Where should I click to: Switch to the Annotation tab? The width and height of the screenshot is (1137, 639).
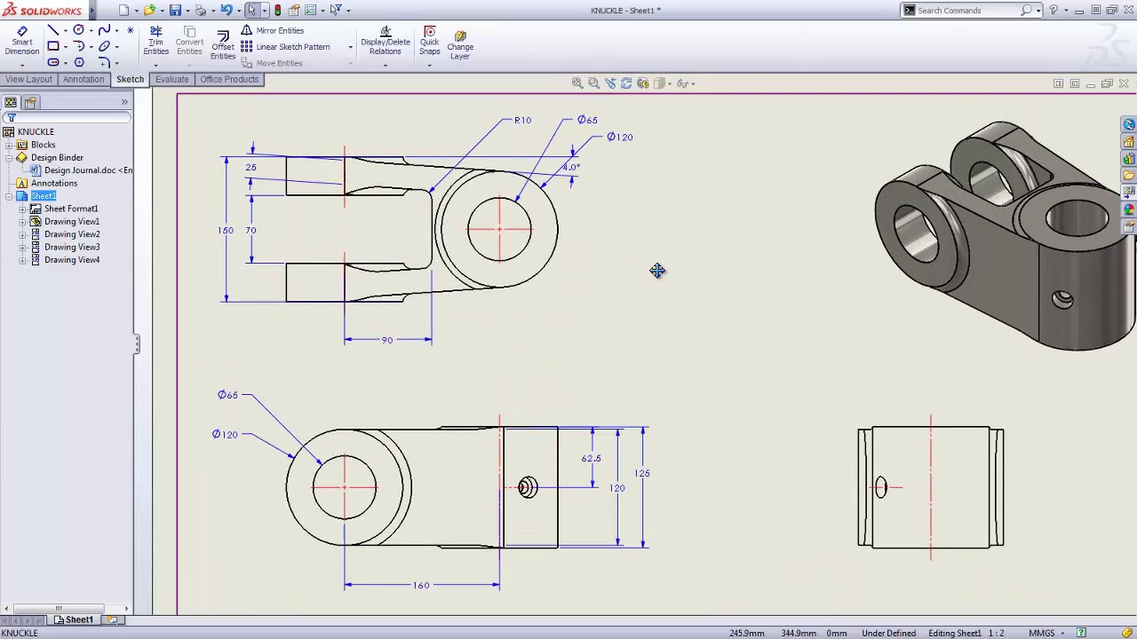[x=83, y=79]
